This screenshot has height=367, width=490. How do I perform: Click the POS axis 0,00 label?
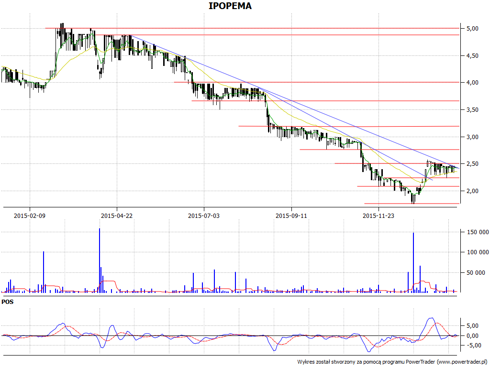tap(472, 335)
